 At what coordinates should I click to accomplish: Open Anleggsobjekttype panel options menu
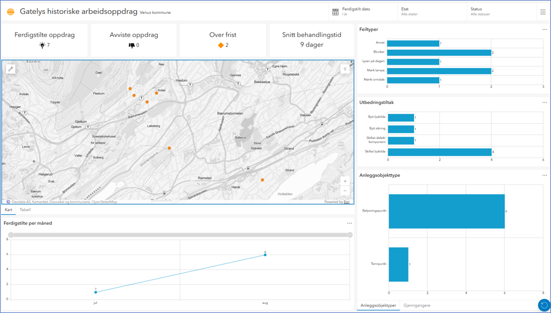pos(545,175)
